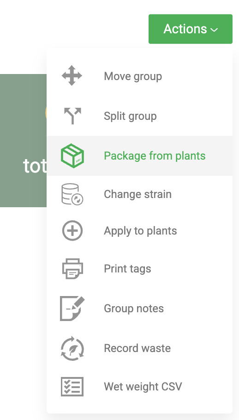Click the Wet weight CSV text label
The height and width of the screenshot is (420, 239).
click(x=143, y=387)
